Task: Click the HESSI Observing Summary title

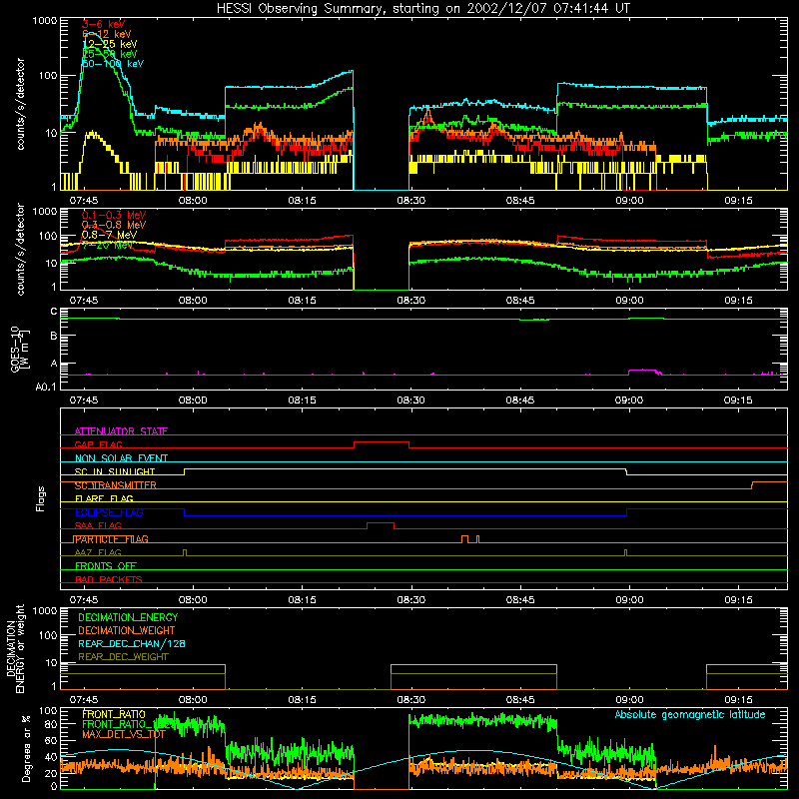Action: [423, 9]
